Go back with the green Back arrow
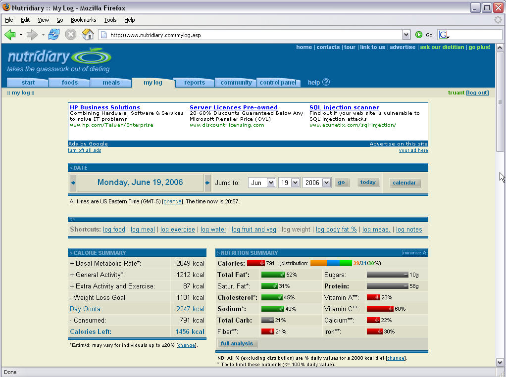This screenshot has width=506, height=377. click(10, 35)
